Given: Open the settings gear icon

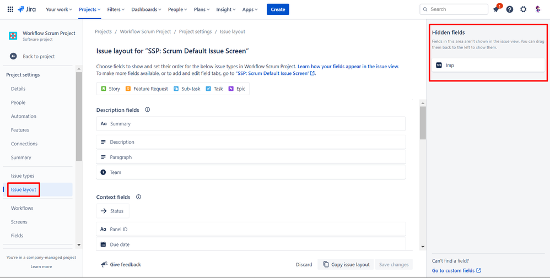Looking at the screenshot, I should pyautogui.click(x=524, y=9).
